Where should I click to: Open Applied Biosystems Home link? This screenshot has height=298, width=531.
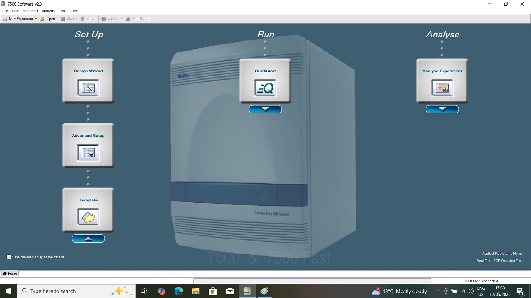click(502, 254)
